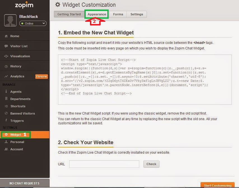
Task: Select Widget under Settings
Action: click(25, 135)
